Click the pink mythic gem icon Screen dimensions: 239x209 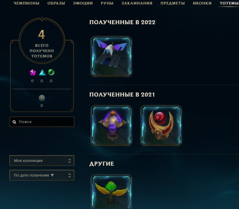33,72
